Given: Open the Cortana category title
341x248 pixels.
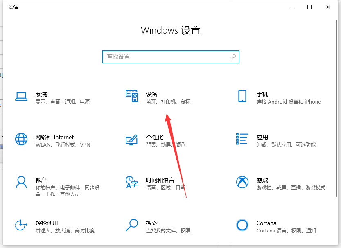Looking at the screenshot, I should pyautogui.click(x=266, y=223).
